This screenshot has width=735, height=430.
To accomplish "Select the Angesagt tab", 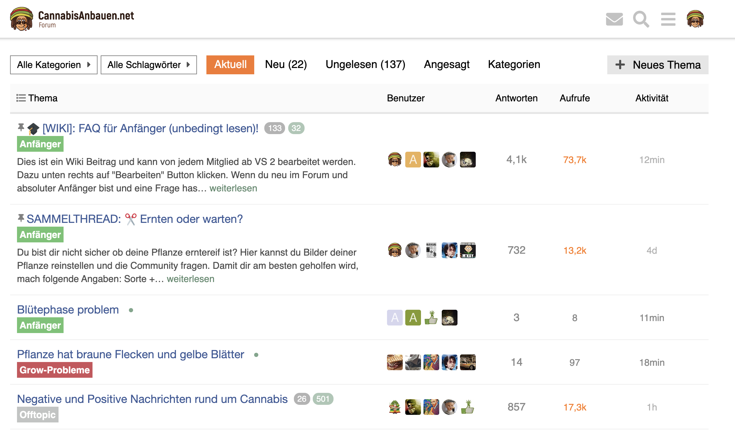I will click(x=446, y=65).
